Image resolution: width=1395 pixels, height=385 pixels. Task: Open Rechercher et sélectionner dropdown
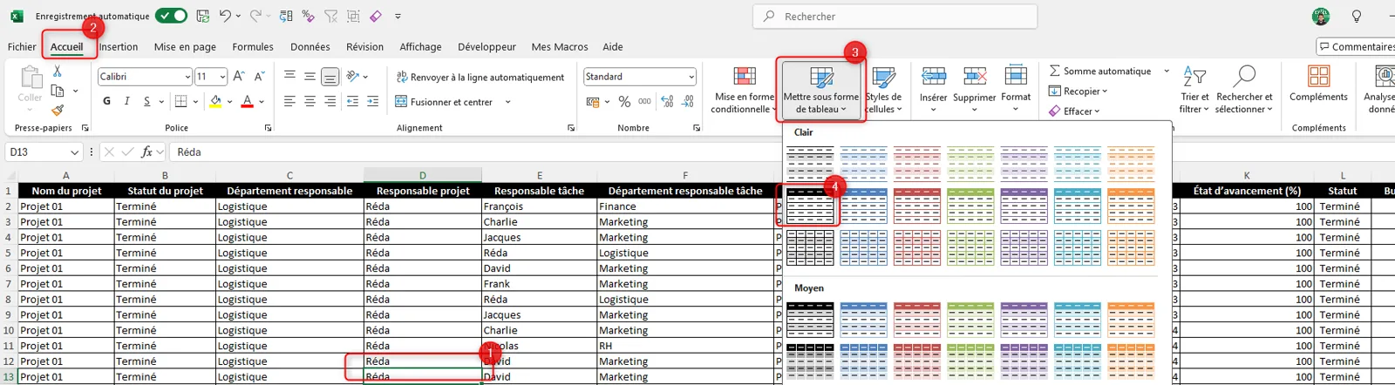[x=1244, y=90]
